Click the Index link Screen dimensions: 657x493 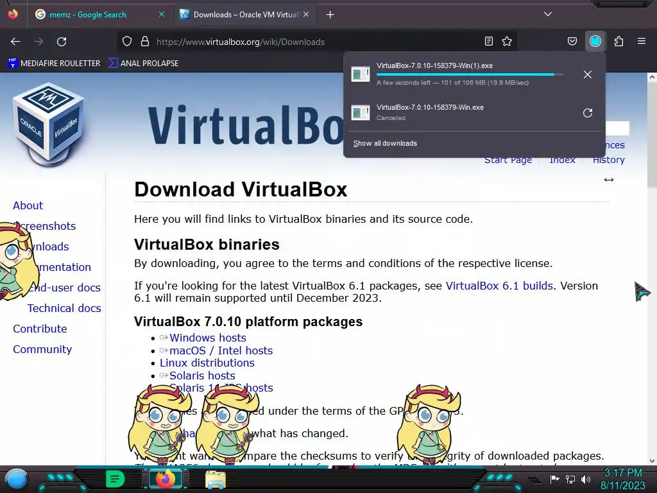pyautogui.click(x=562, y=160)
